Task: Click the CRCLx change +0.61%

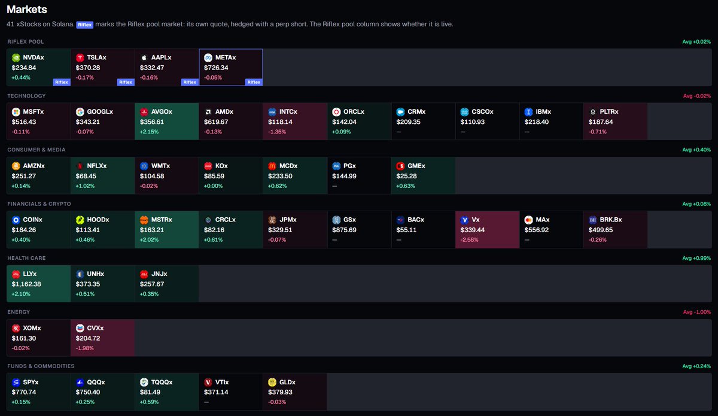Action: click(212, 239)
